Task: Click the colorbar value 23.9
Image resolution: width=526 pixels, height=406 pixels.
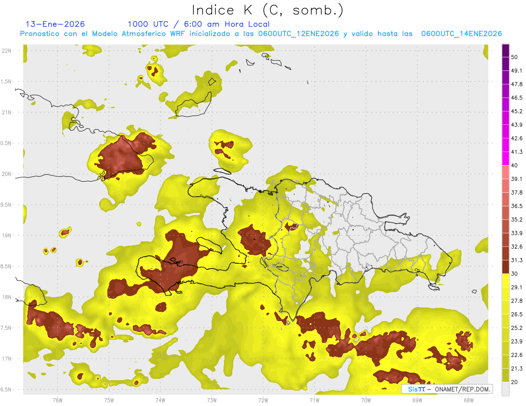Action: click(x=517, y=342)
